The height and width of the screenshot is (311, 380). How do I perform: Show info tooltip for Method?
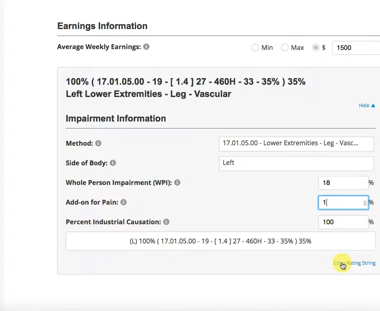[98, 143]
